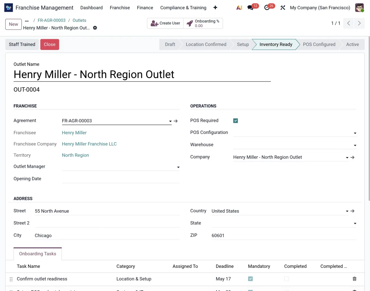Screen dimensions: 370x291
Task: Expand the breadcrumb ellipsis
Action: click(x=27, y=21)
